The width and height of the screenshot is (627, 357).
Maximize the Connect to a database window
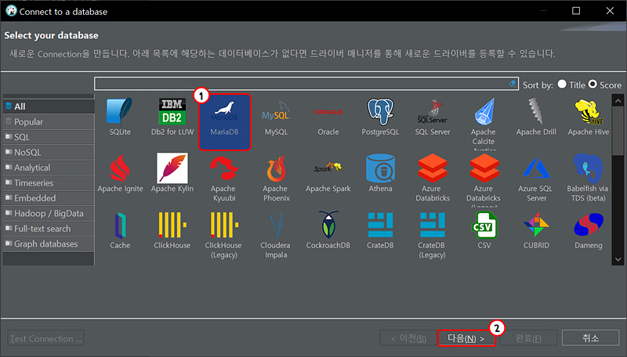click(576, 11)
